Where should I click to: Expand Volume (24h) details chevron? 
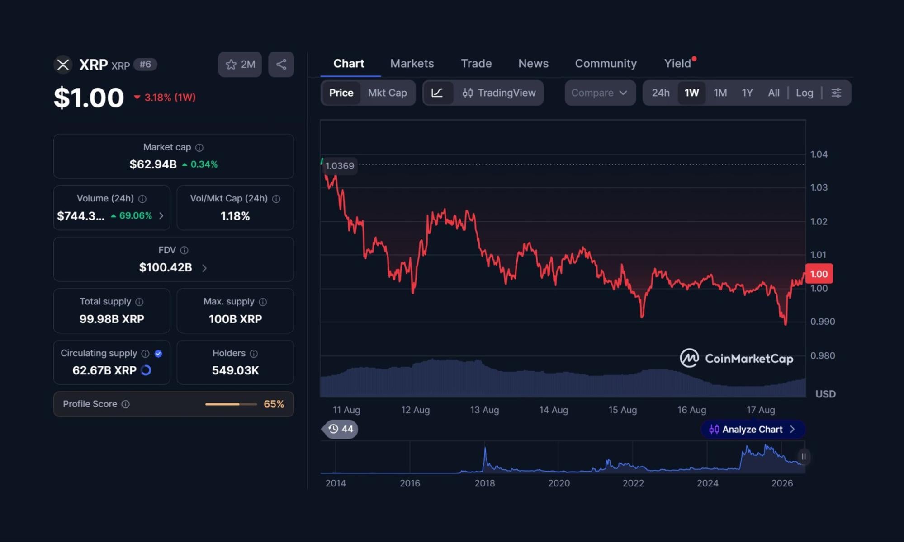[161, 216]
